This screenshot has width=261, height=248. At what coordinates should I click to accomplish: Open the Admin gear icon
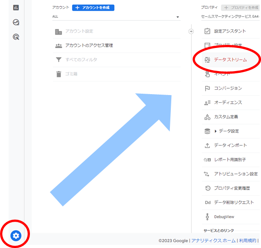pos(16,235)
